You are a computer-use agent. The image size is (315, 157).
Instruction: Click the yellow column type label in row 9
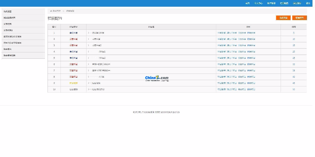(73, 83)
